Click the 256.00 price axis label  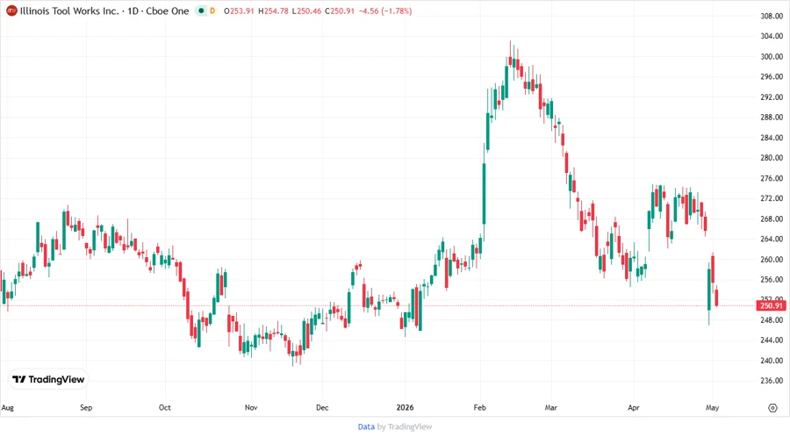[772, 279]
